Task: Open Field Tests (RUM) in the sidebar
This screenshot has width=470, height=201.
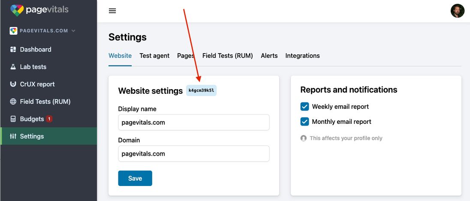Action: [48, 102]
